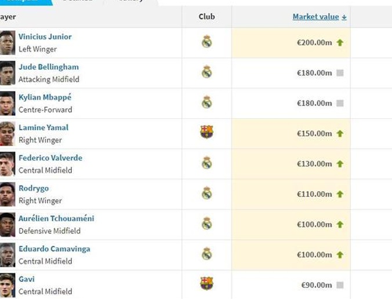This screenshot has height=299, width=392.
Task: Click Barcelona crest next to Gavi
Action: click(207, 283)
